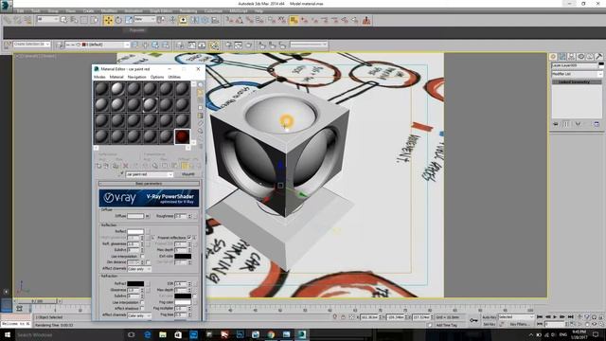Select the red car paint material slot
Screen dimensions: 606x341
182,136
